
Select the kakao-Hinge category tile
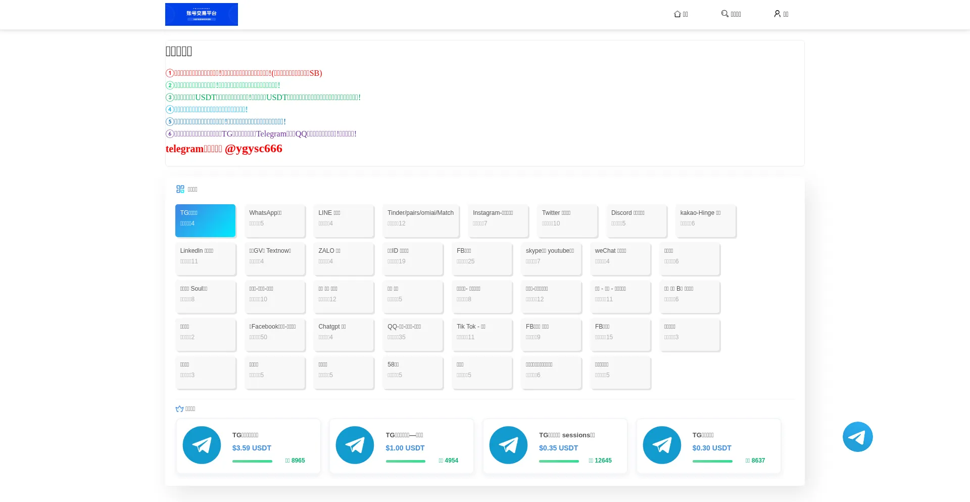point(705,220)
